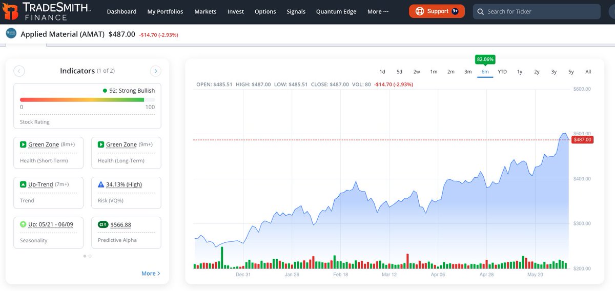Click the 34.13% (High) risk link
Viewport: 615px width, 291px height.
click(124, 184)
